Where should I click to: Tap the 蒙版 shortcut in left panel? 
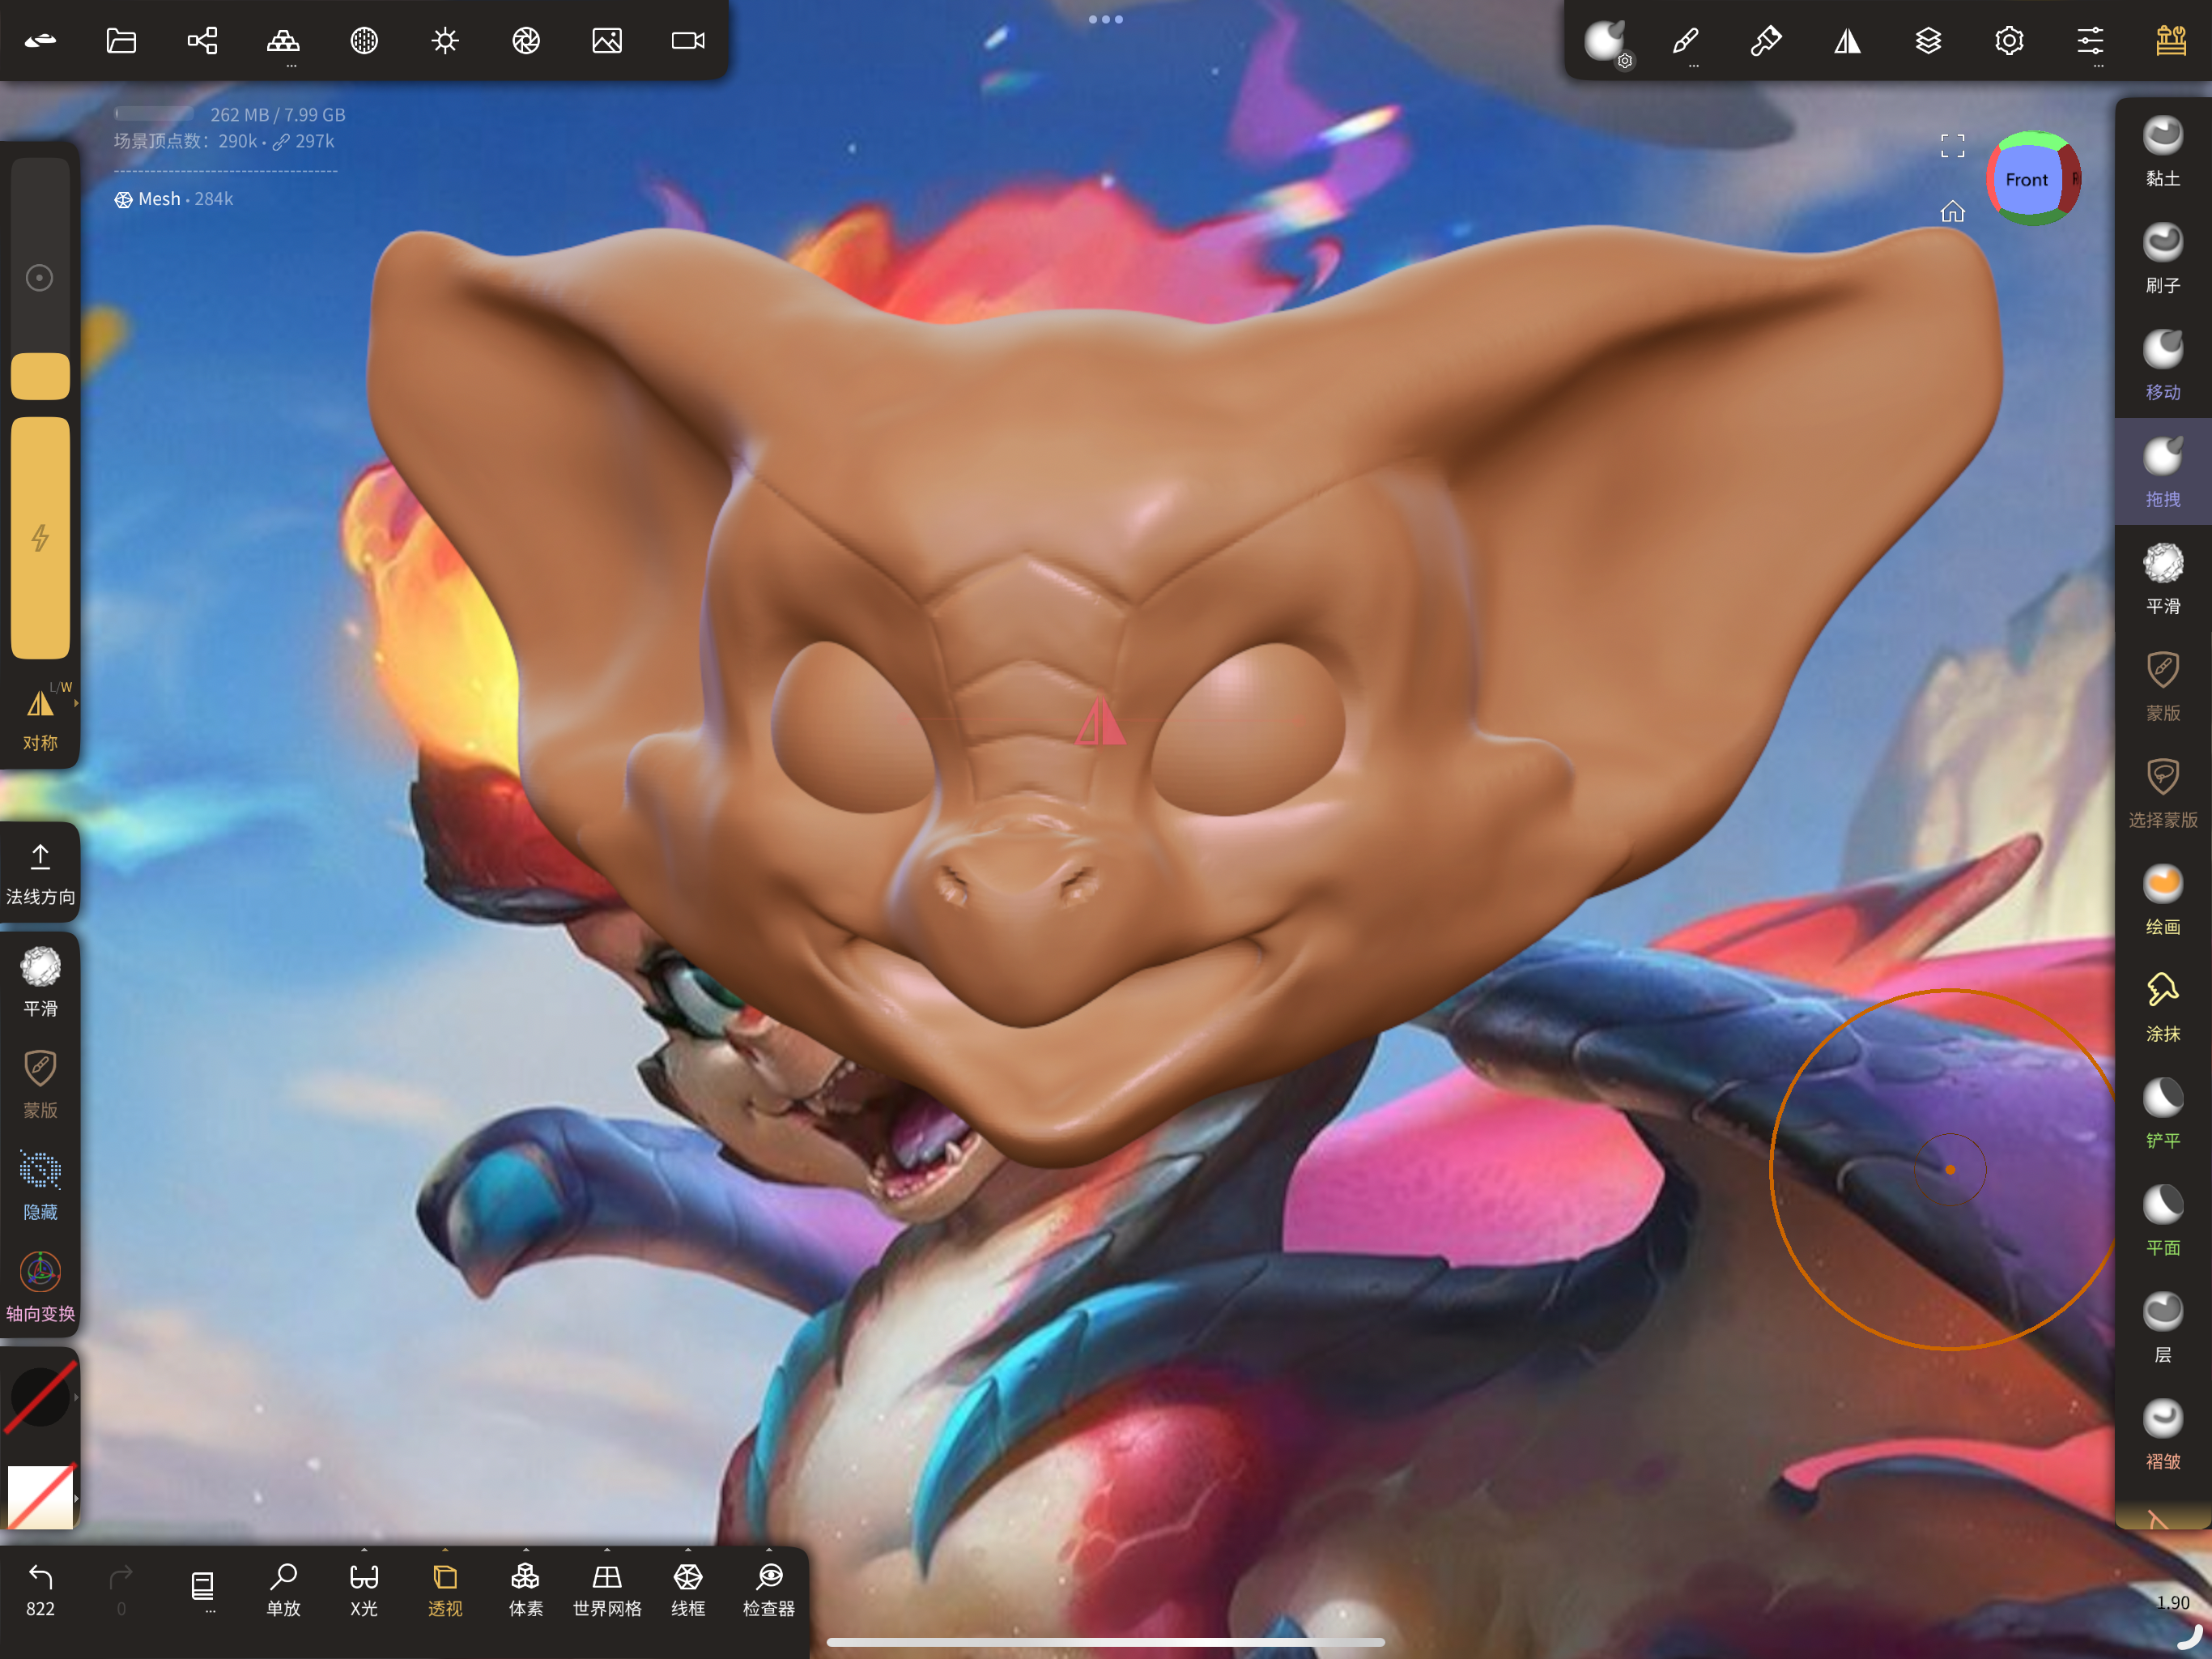point(40,1084)
